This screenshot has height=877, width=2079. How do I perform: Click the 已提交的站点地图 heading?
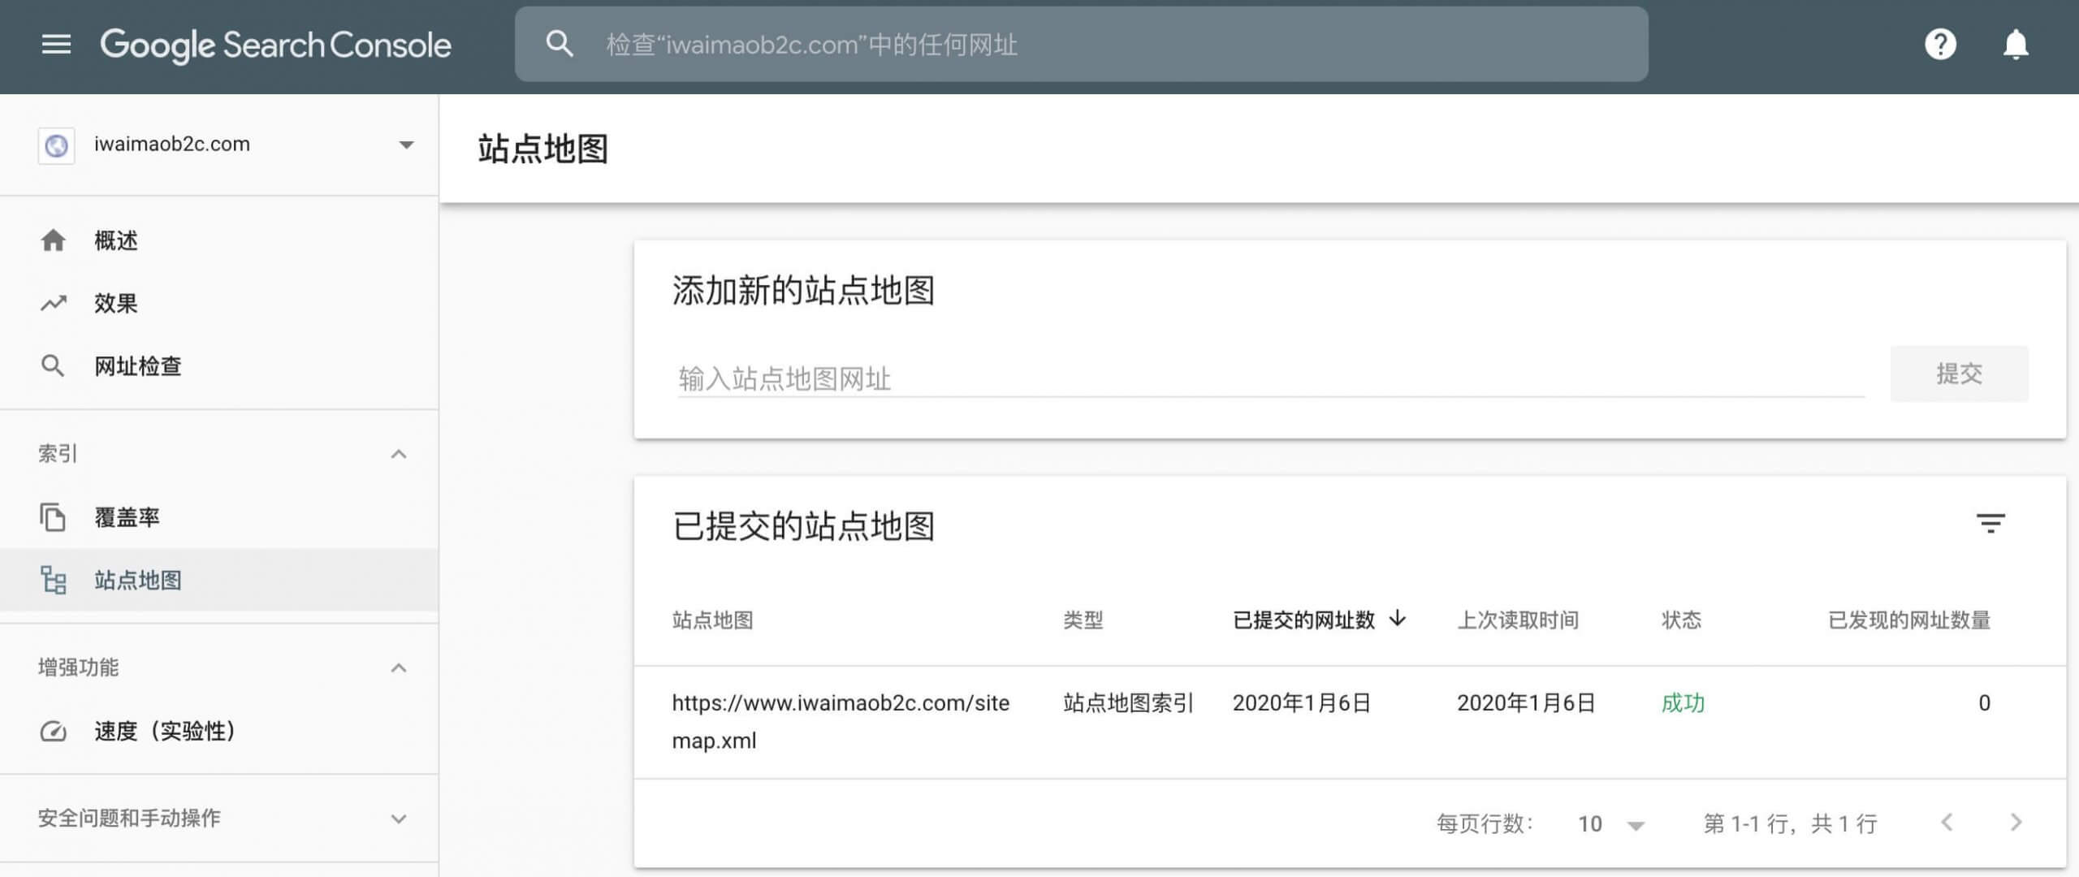coord(803,526)
